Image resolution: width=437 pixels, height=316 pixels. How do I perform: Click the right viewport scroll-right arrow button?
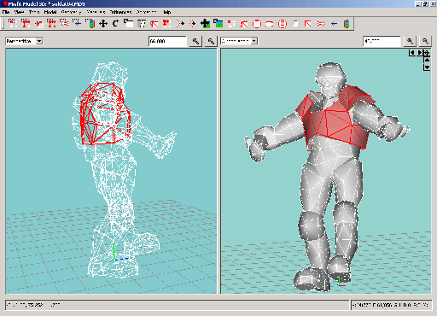[x=419, y=53]
